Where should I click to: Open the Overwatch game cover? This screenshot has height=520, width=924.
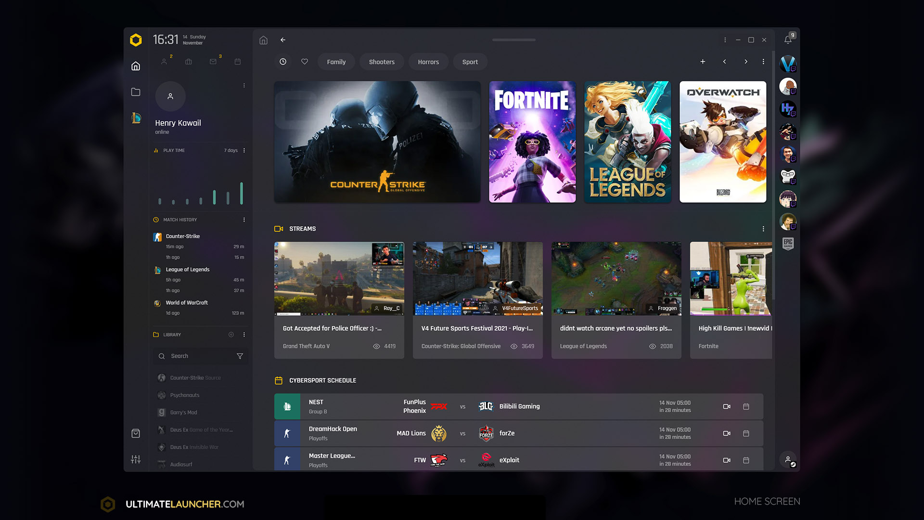[x=723, y=142]
